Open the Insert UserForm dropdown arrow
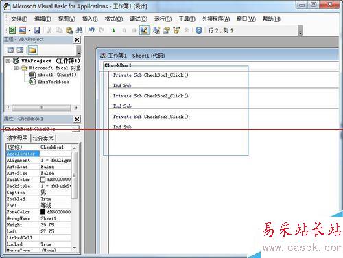Viewport: 343px width, 258px height. (29, 30)
